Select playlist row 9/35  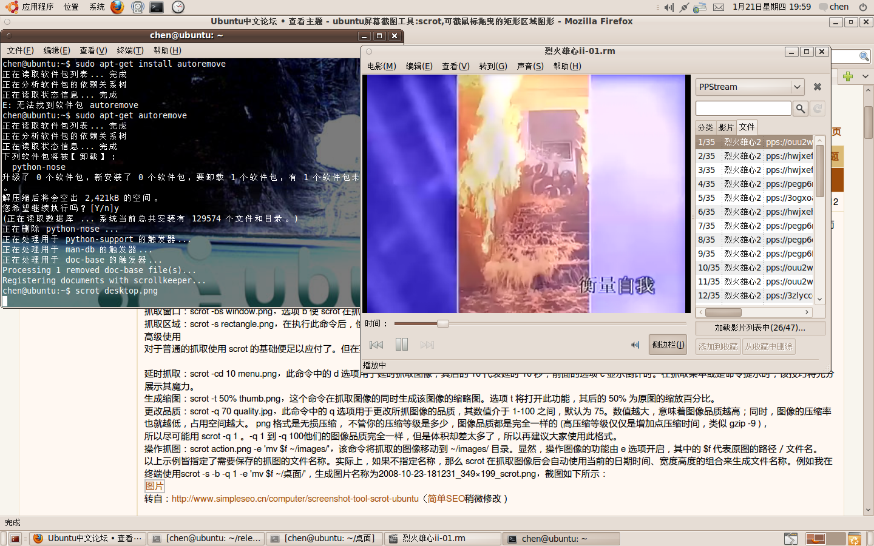[754, 254]
